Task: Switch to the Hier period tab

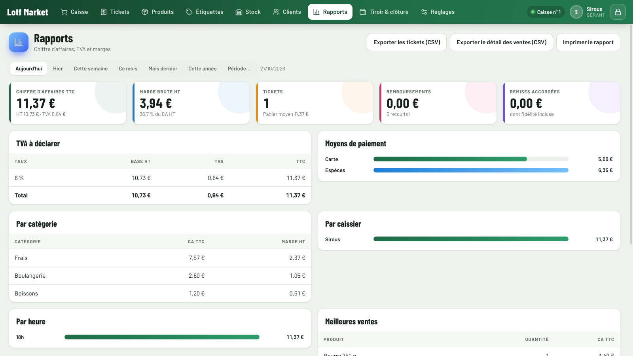Action: click(58, 68)
